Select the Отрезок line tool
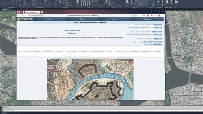The height and width of the screenshot is (114, 203). (3, 2)
